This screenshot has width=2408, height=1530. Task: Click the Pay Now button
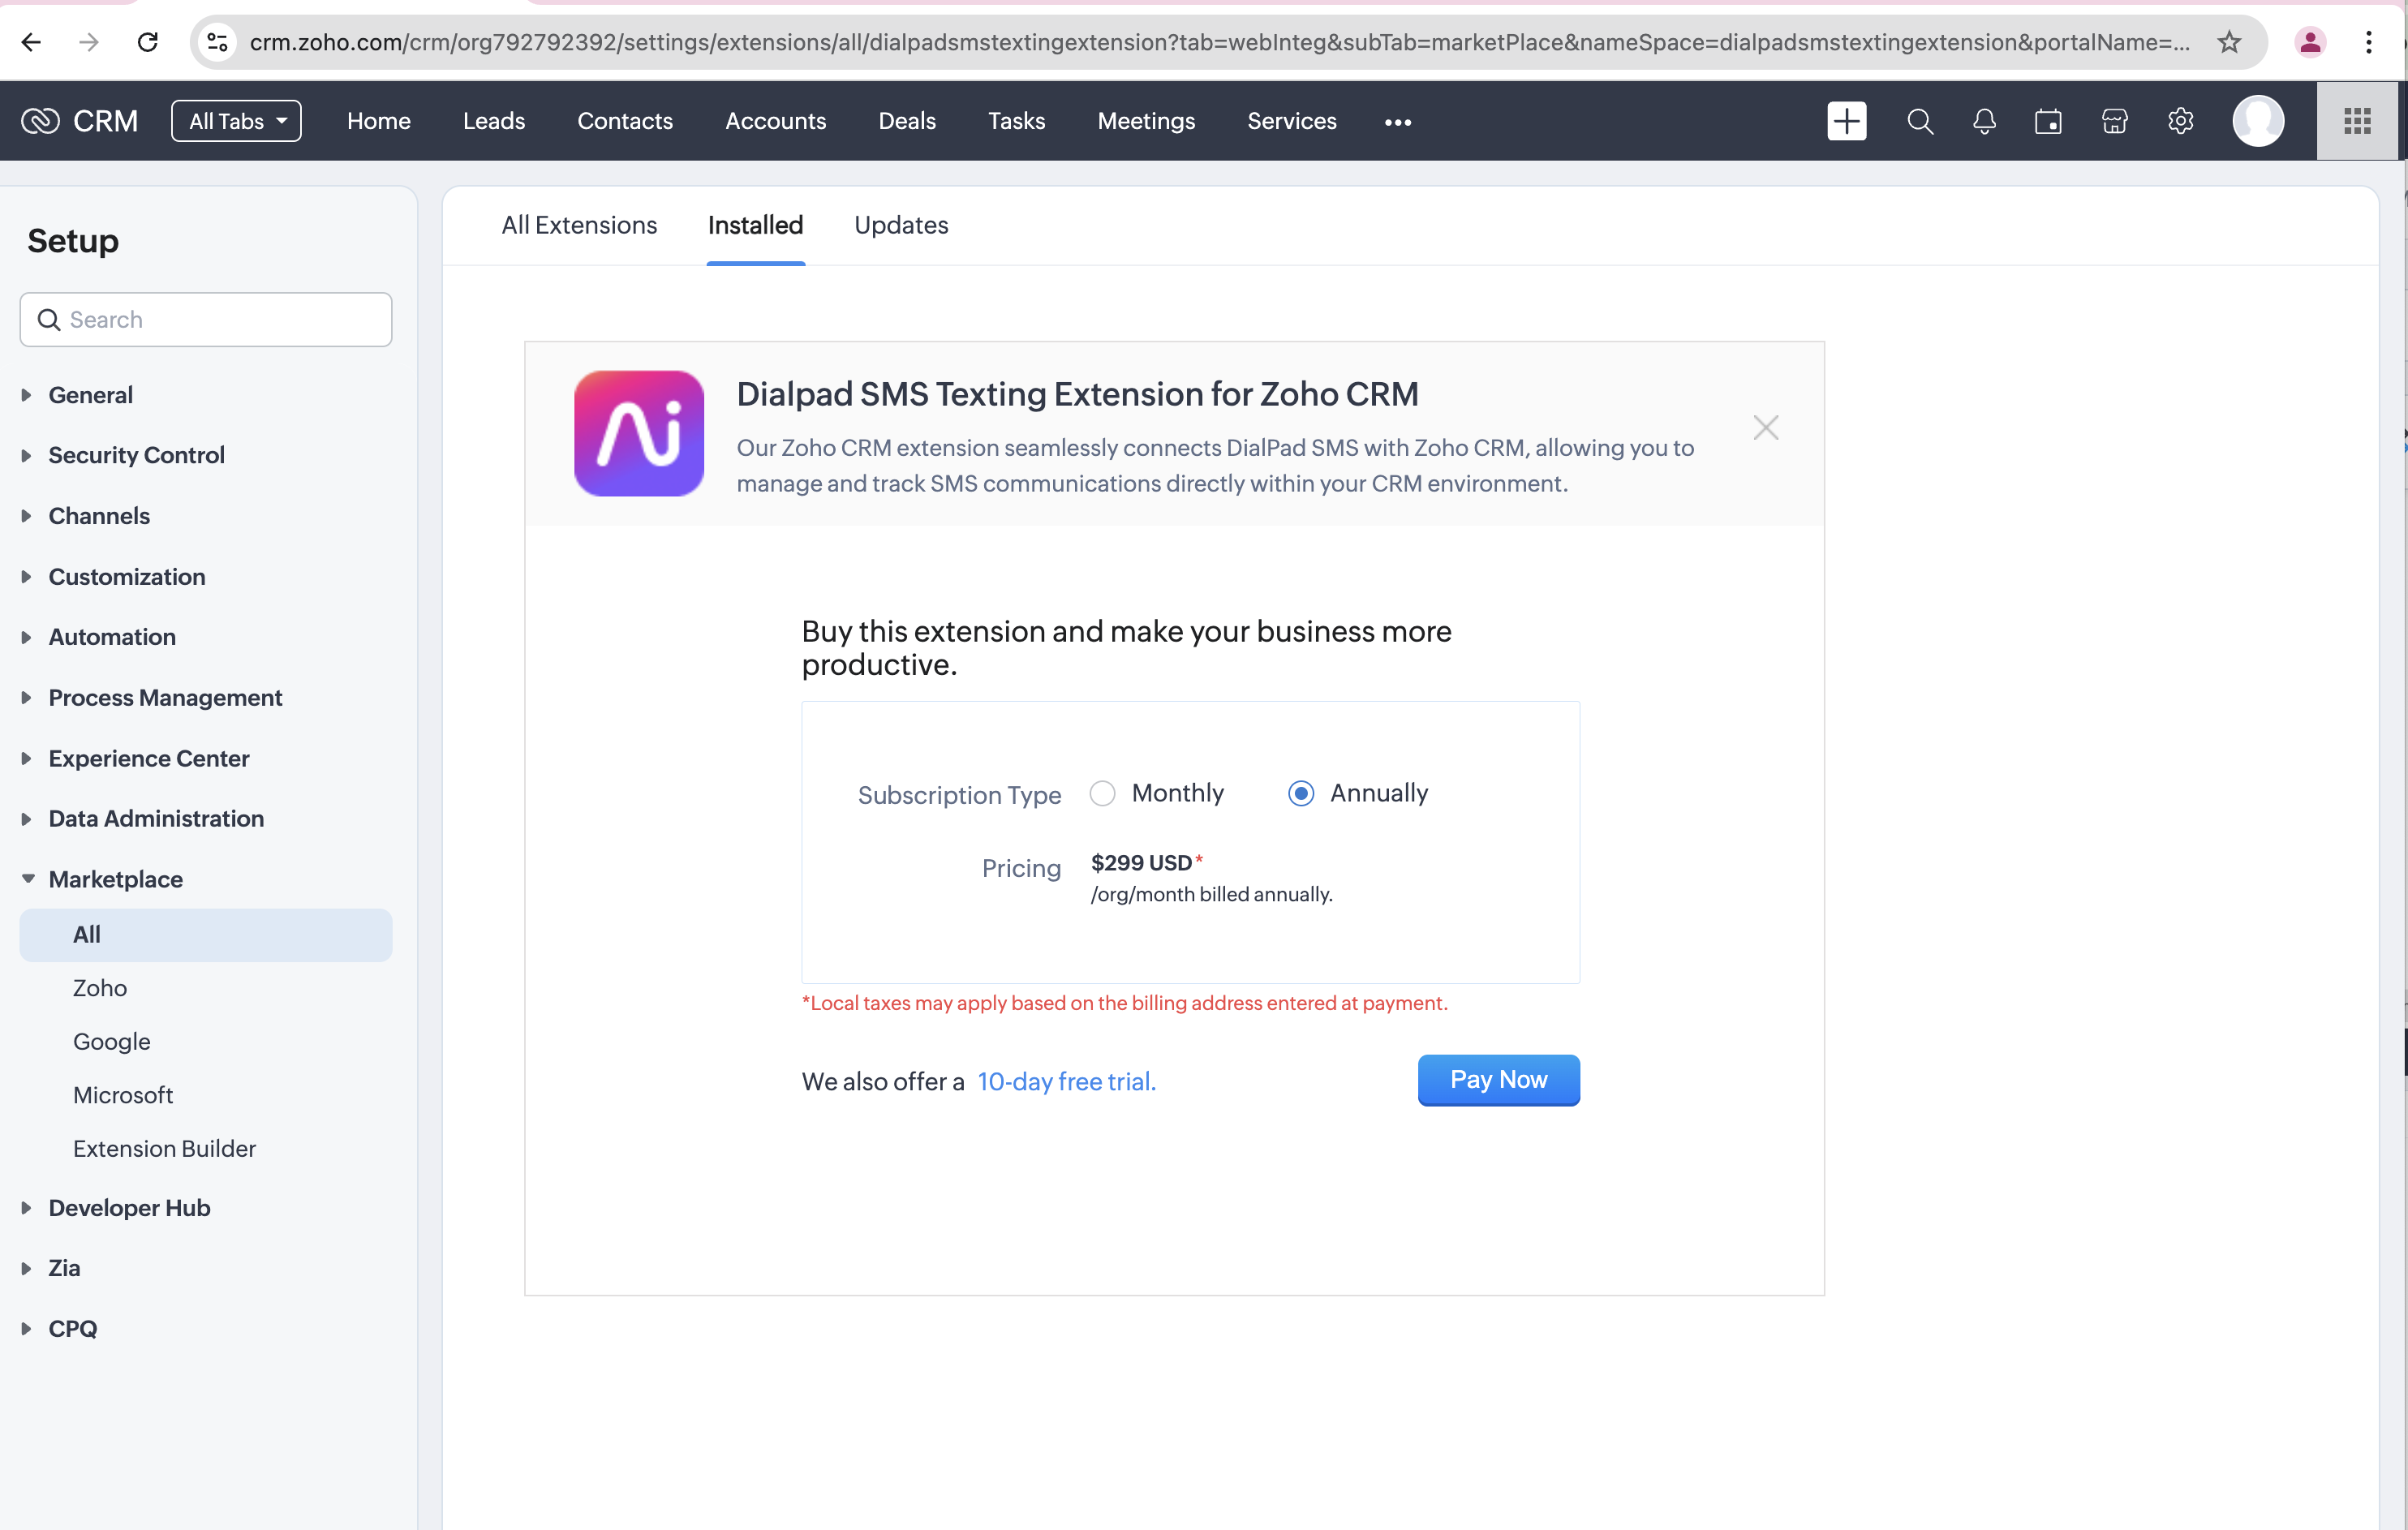pos(1498,1080)
